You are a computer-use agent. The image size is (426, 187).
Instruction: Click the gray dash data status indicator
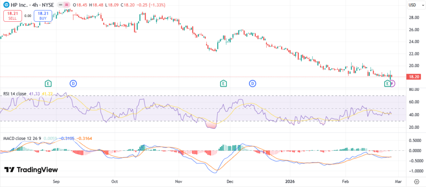[x=60, y=5]
